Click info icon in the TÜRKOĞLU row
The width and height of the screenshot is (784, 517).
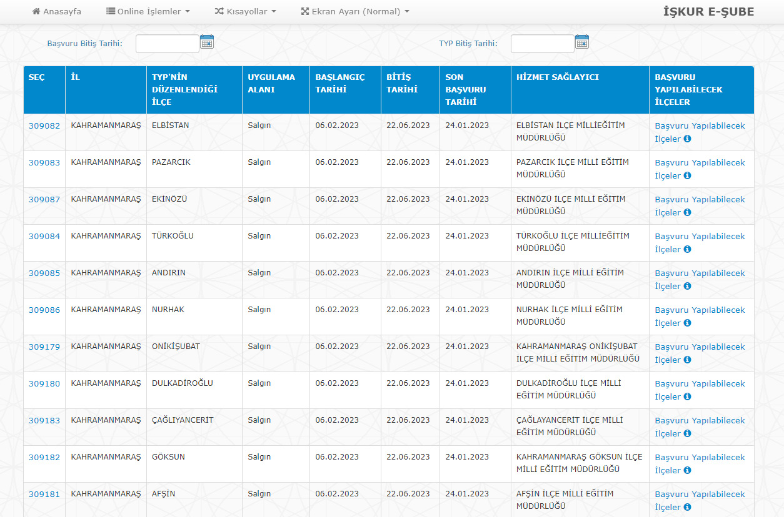687,250
